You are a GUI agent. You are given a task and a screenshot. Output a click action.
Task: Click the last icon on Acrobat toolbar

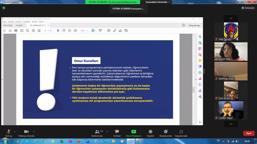[126, 30]
